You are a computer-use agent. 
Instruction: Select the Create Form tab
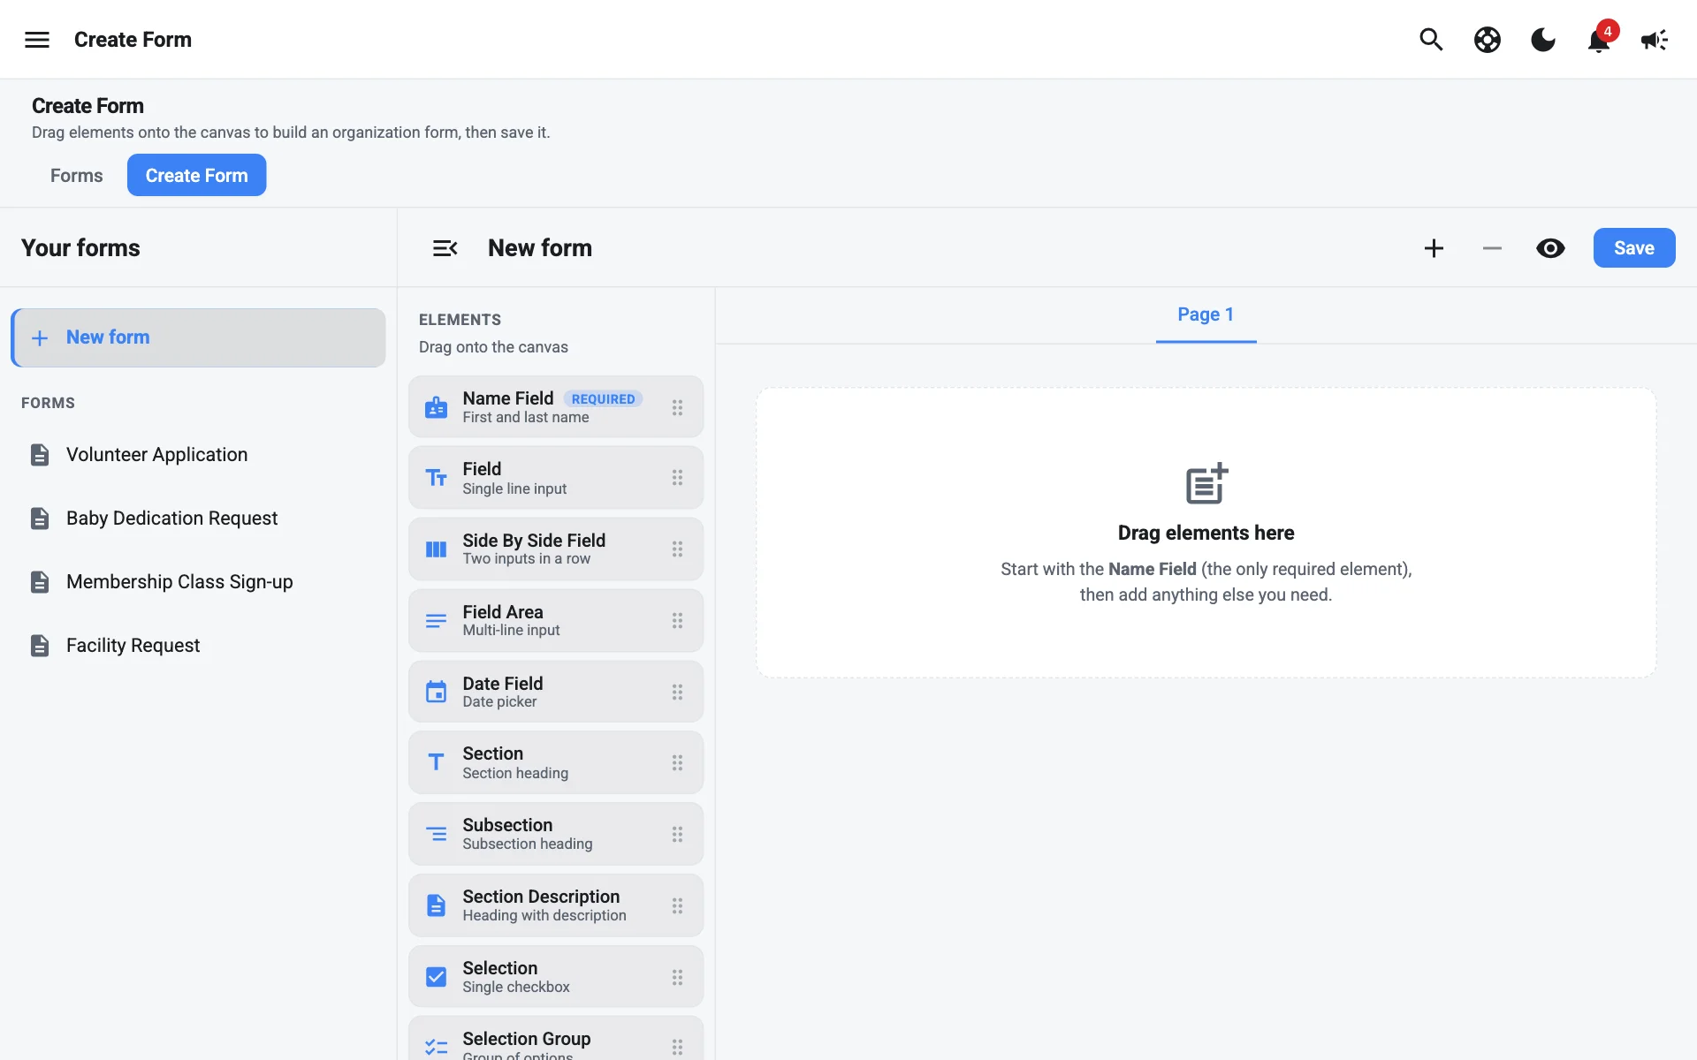click(x=196, y=175)
